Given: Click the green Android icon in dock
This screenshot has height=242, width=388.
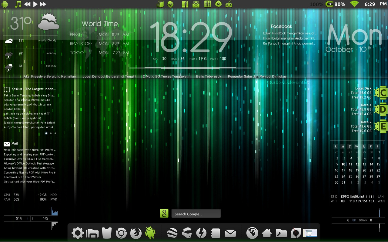Looking at the screenshot, I should tap(150, 233).
